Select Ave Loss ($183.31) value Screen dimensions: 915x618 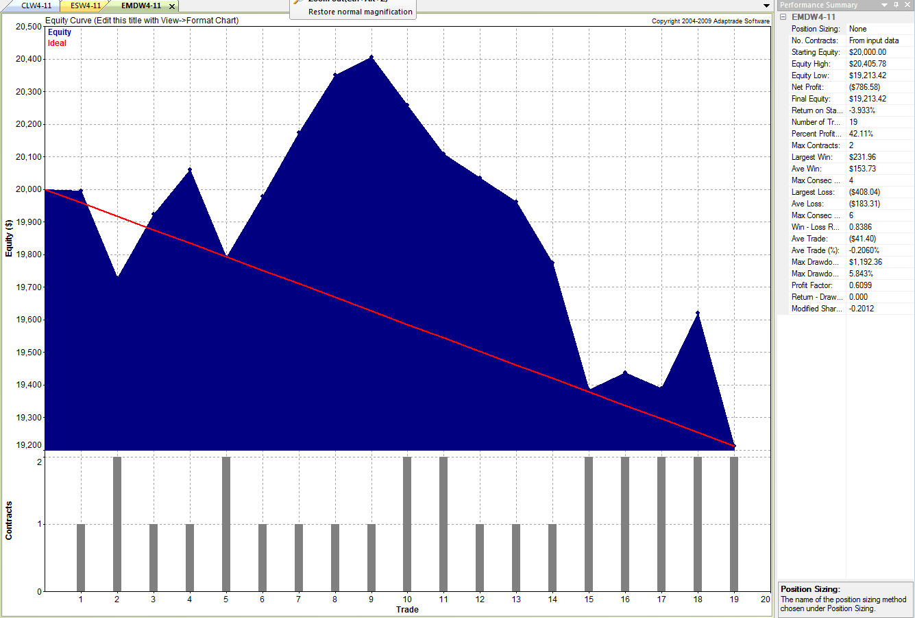pyautogui.click(x=864, y=204)
